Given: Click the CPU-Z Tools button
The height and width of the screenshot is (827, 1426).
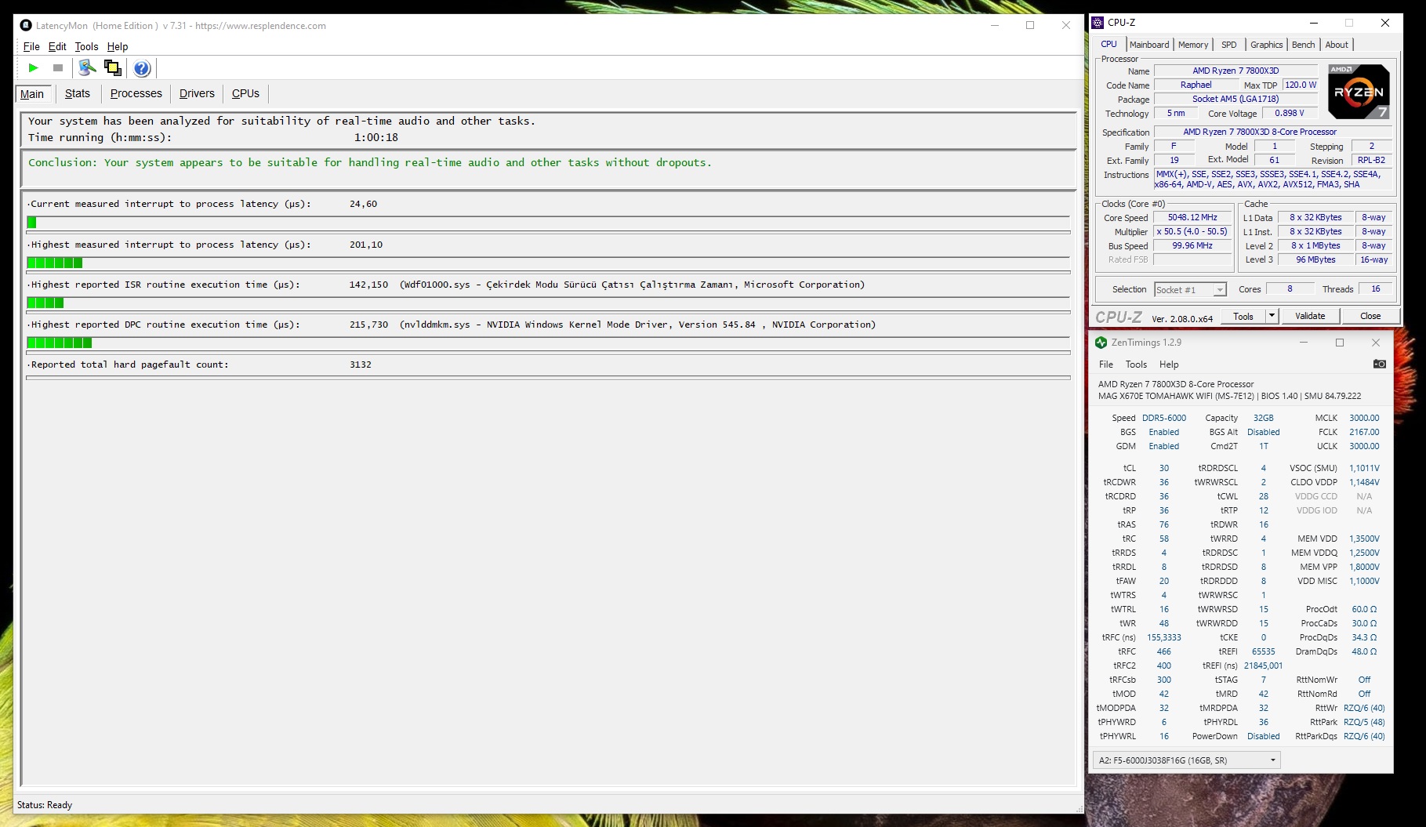Looking at the screenshot, I should pyautogui.click(x=1243, y=316).
